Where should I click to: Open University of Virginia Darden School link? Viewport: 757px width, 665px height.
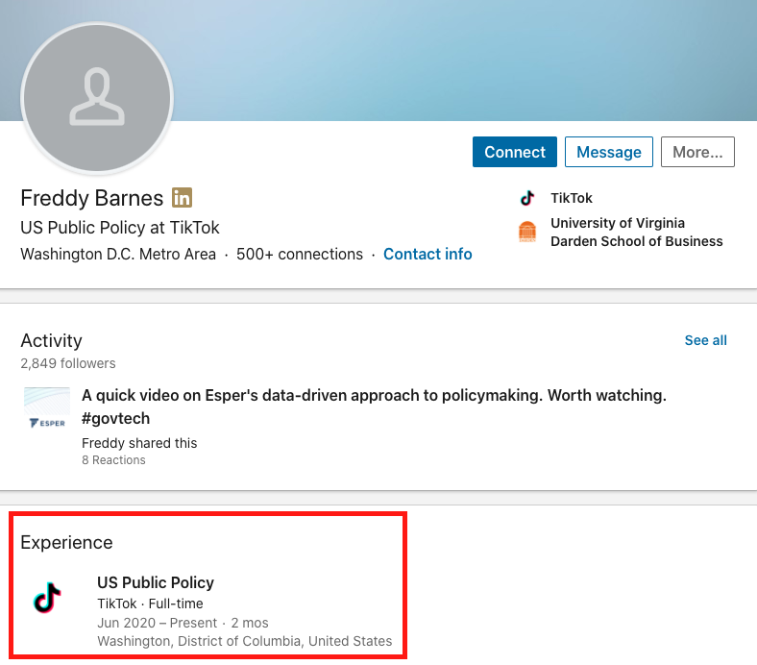636,233
